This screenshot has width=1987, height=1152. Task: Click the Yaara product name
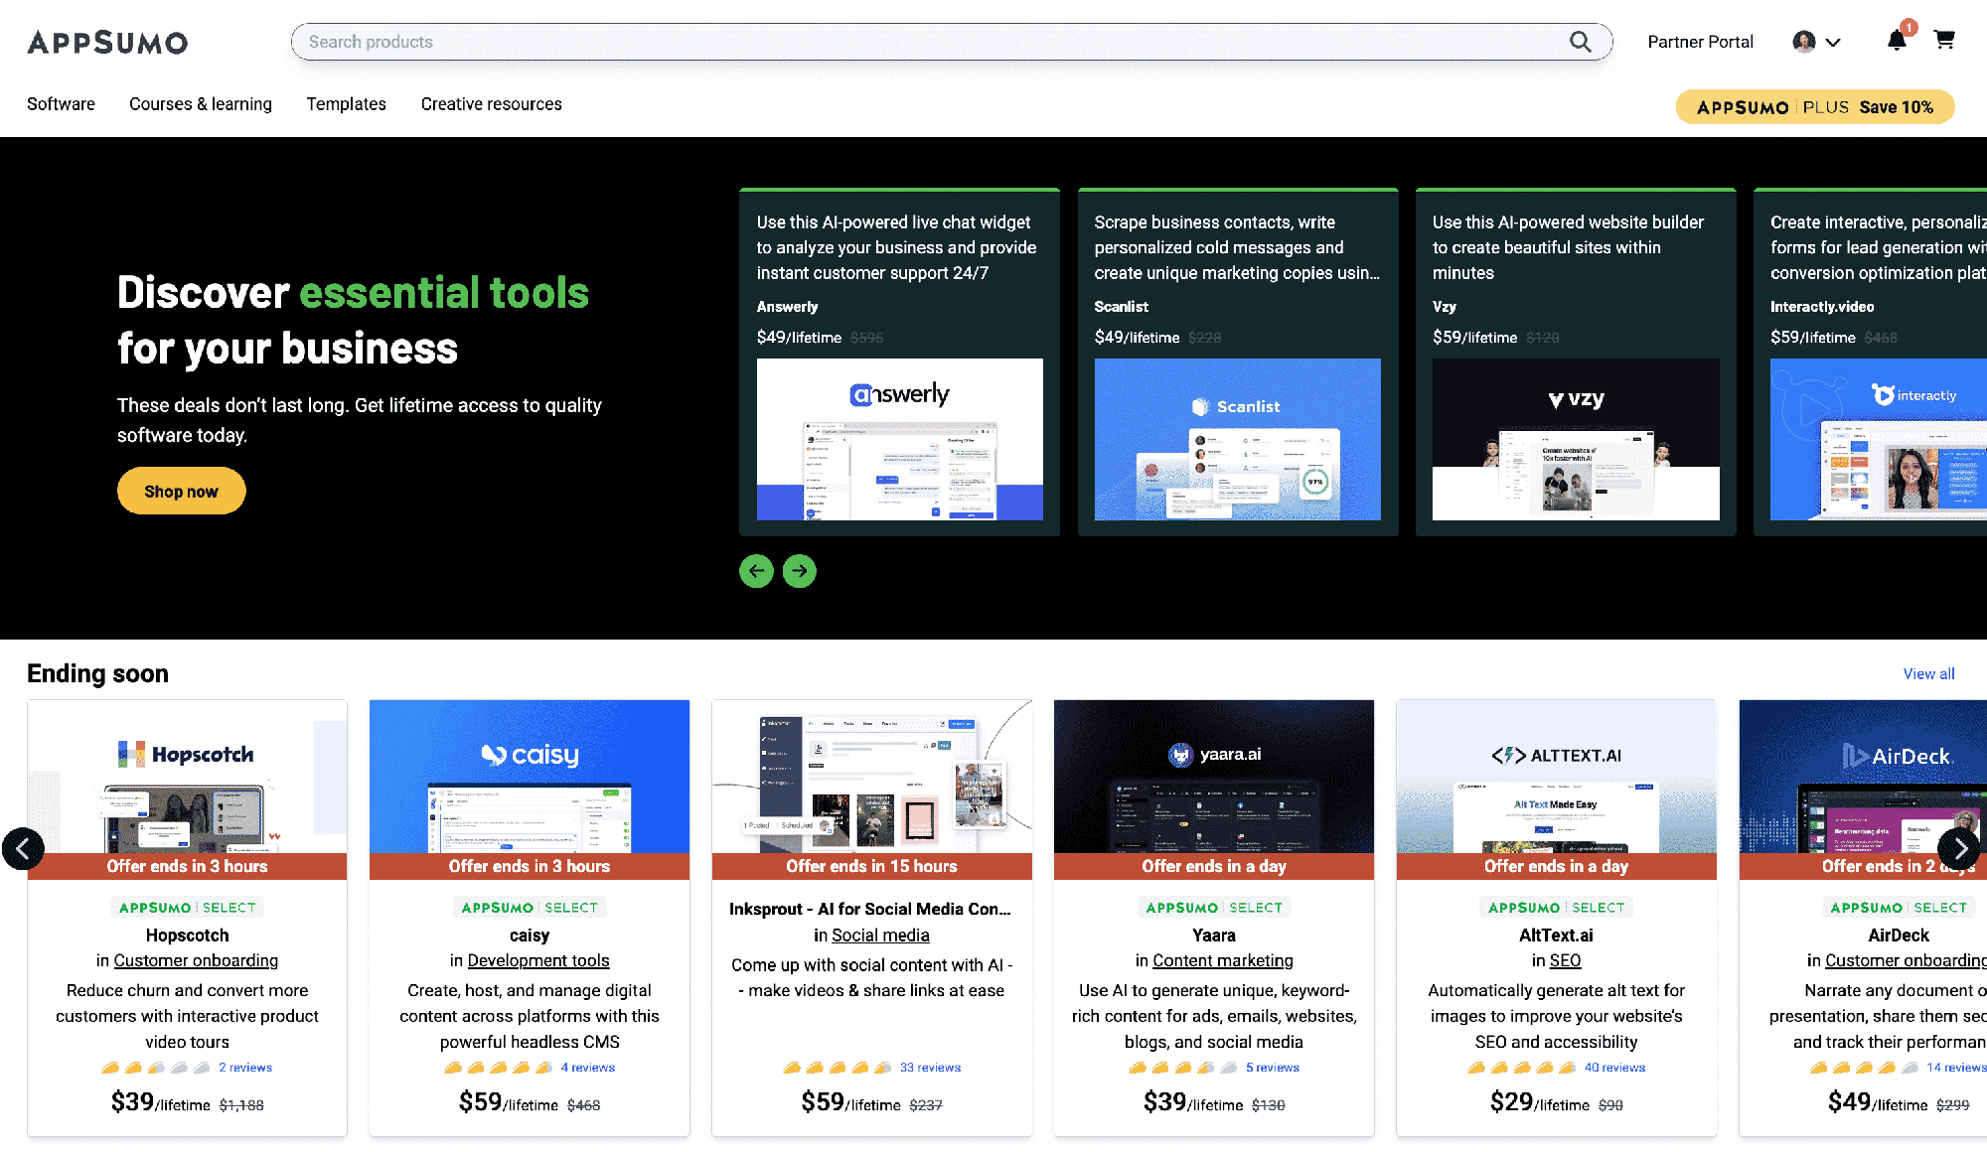[x=1214, y=936]
